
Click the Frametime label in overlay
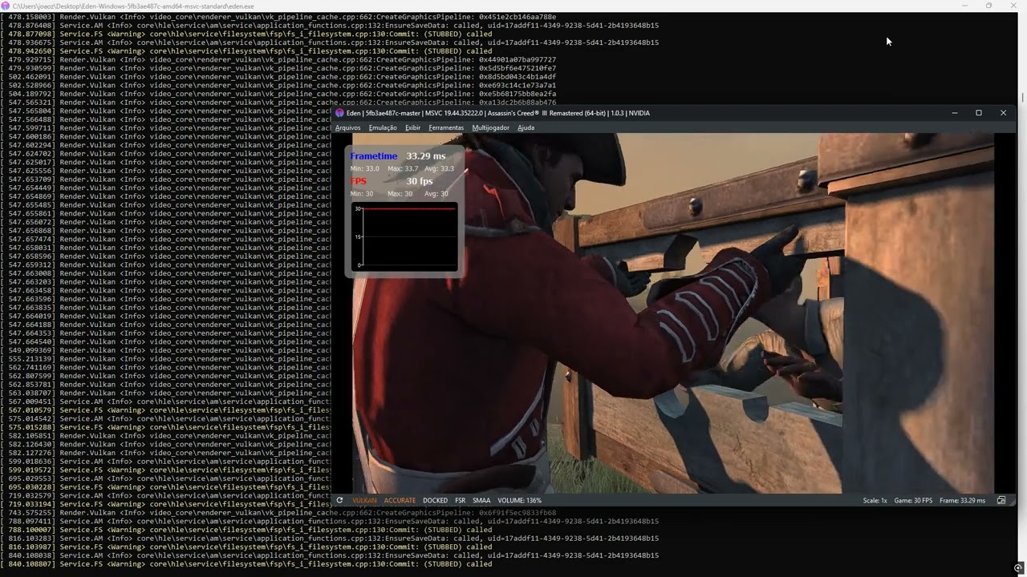(373, 155)
